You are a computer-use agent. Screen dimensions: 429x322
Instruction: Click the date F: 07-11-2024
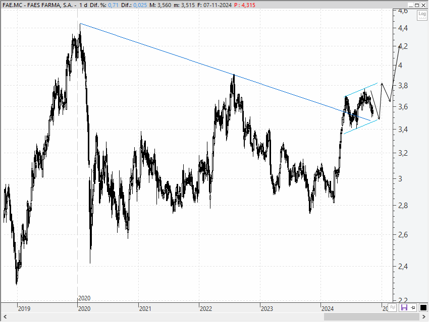click(215, 5)
